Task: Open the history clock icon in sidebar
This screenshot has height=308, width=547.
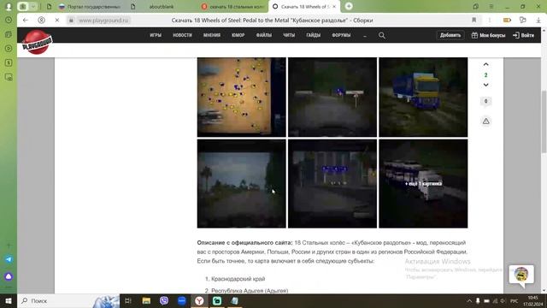Action: click(x=9, y=21)
